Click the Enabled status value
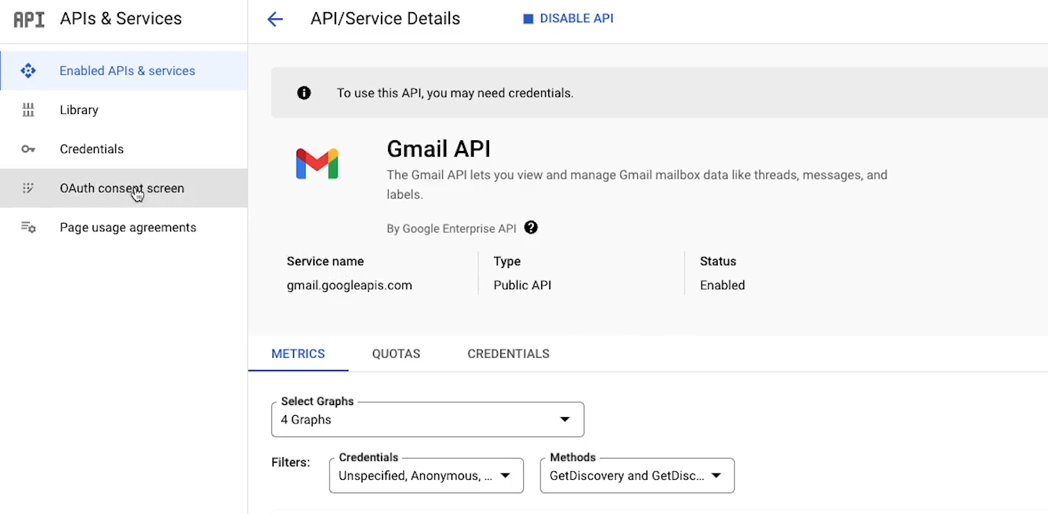Viewport: 1048px width, 514px height. [722, 285]
